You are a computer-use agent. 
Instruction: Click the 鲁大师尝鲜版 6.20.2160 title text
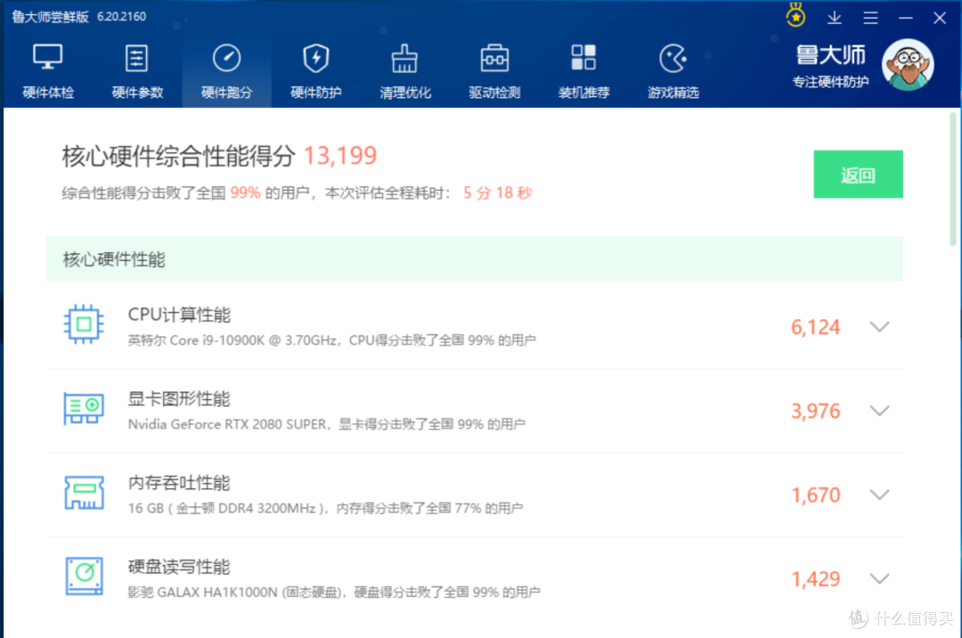point(79,17)
